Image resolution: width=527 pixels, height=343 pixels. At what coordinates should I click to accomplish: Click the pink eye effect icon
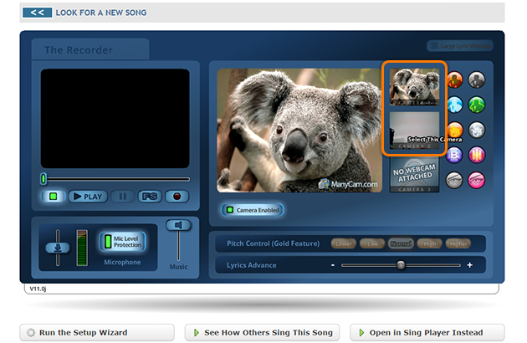tap(477, 180)
